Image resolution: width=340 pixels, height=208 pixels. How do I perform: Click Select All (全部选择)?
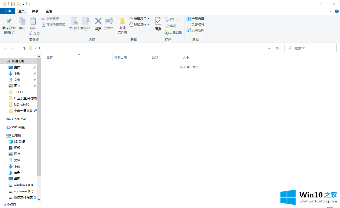pos(195,19)
